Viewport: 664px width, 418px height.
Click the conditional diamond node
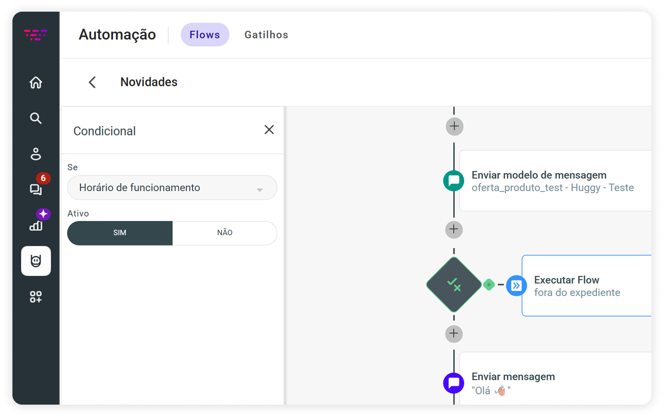(x=454, y=285)
